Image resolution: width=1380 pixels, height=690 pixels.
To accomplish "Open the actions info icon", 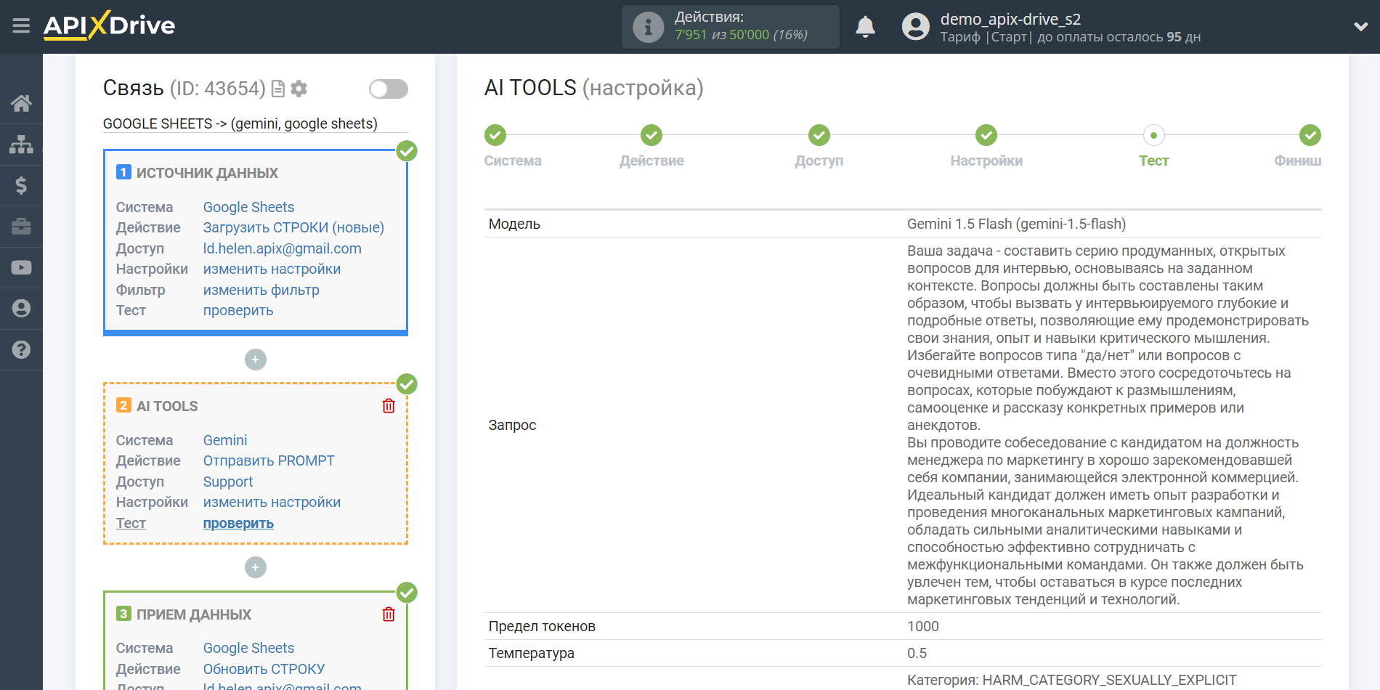I will pos(648,27).
